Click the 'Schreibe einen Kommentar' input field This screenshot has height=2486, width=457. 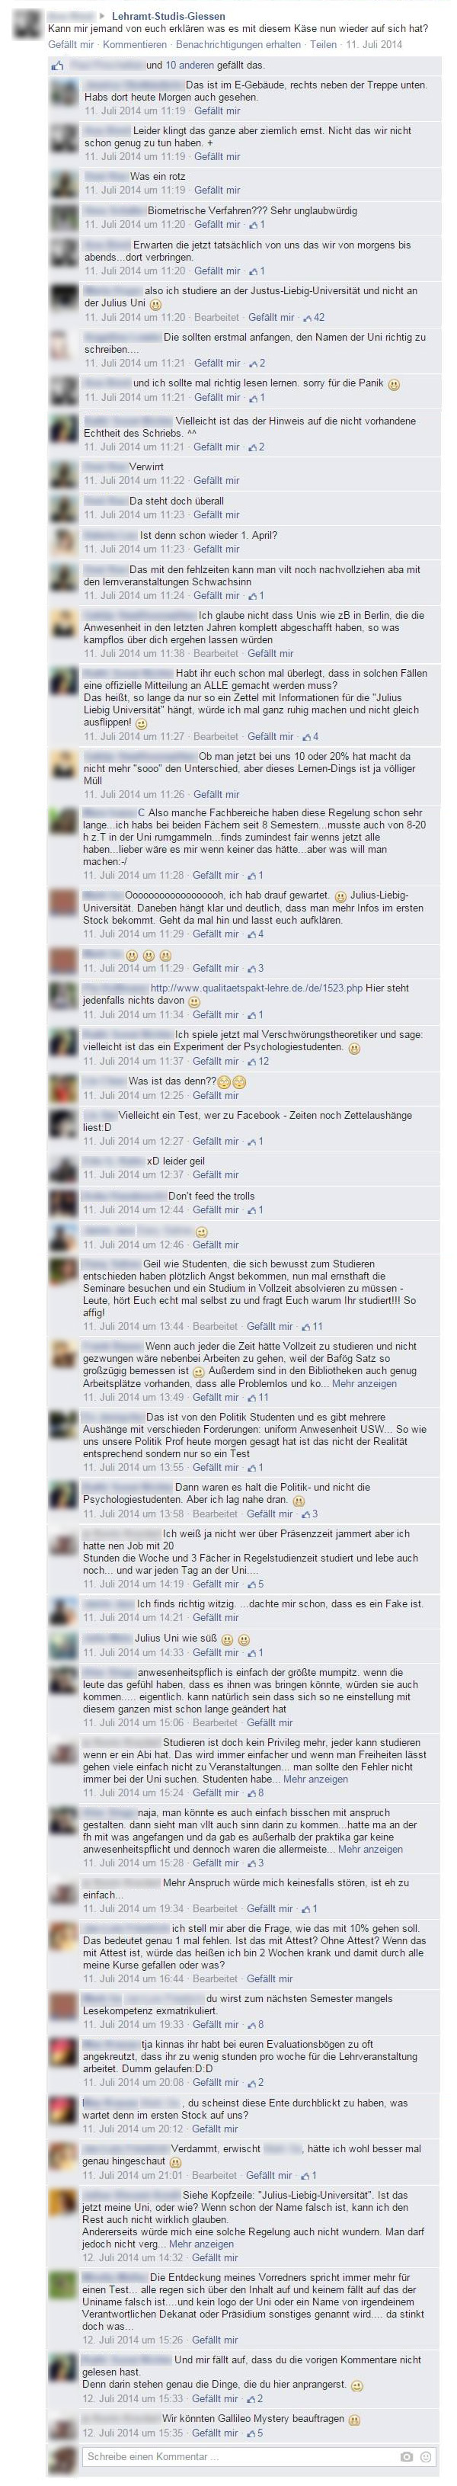(237, 2458)
